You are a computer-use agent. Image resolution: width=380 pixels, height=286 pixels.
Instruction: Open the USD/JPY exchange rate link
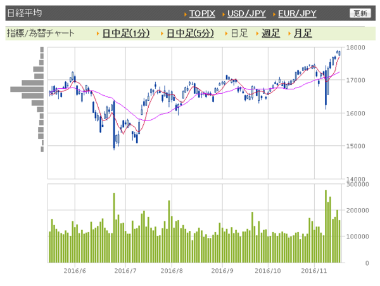246,13
